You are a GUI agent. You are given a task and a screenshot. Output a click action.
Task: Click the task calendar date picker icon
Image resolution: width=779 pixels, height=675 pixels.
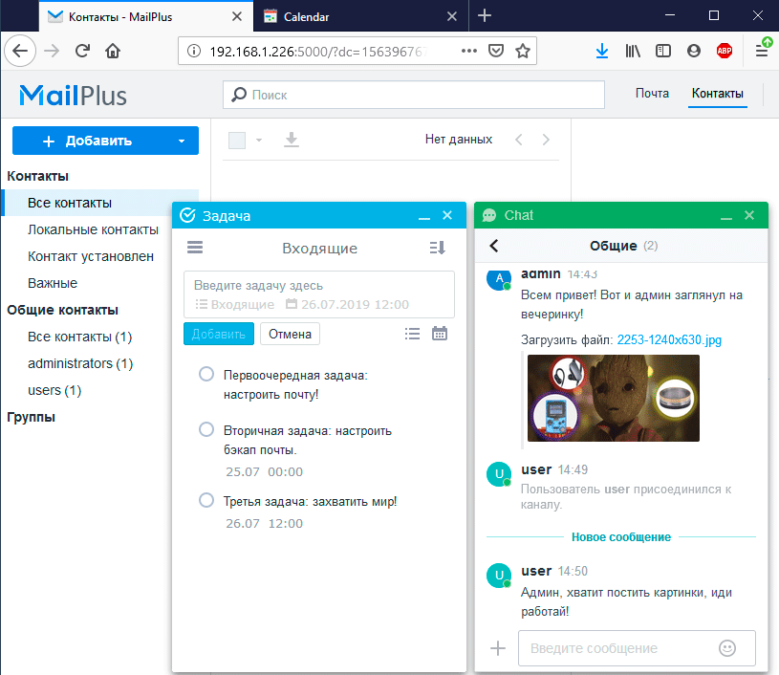(440, 334)
